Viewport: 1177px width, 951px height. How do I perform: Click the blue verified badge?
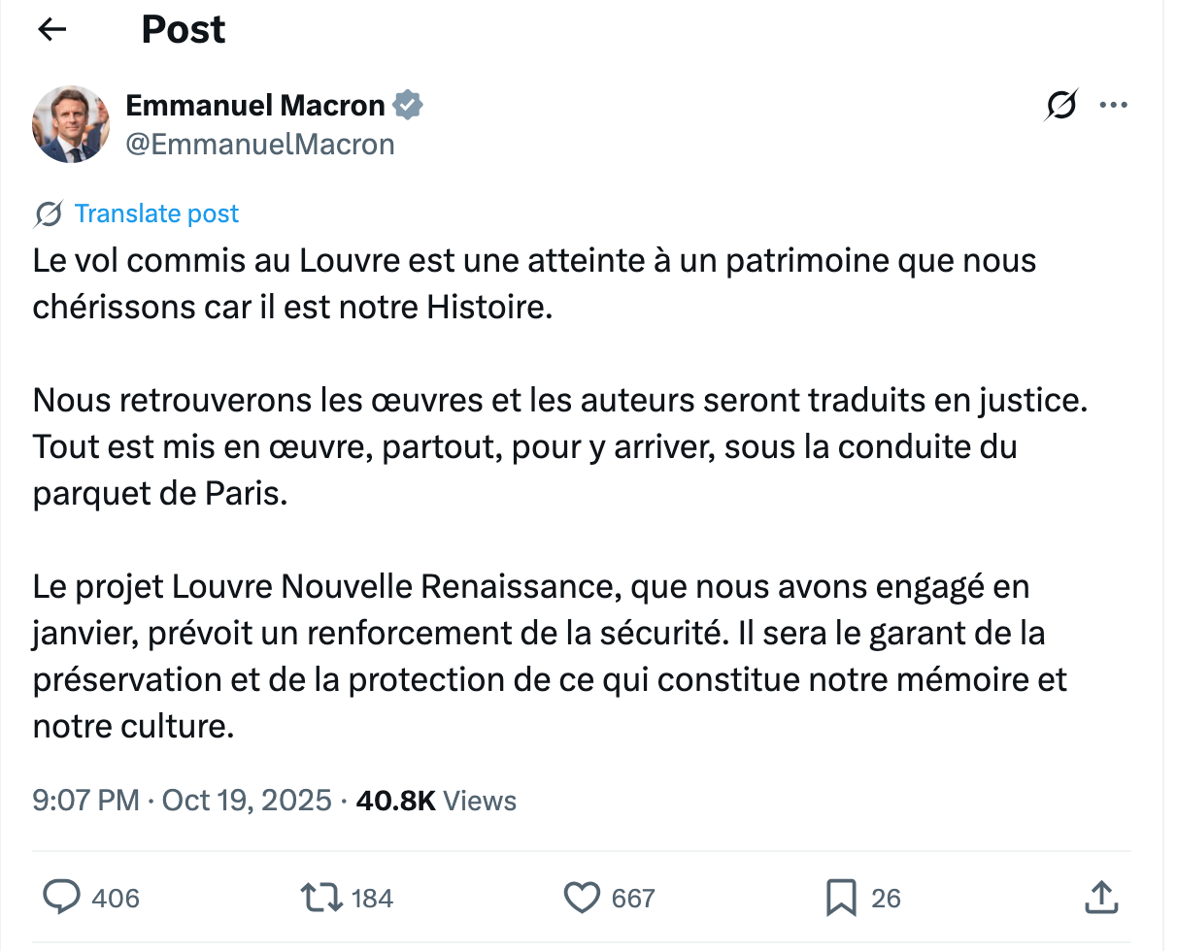tap(408, 105)
